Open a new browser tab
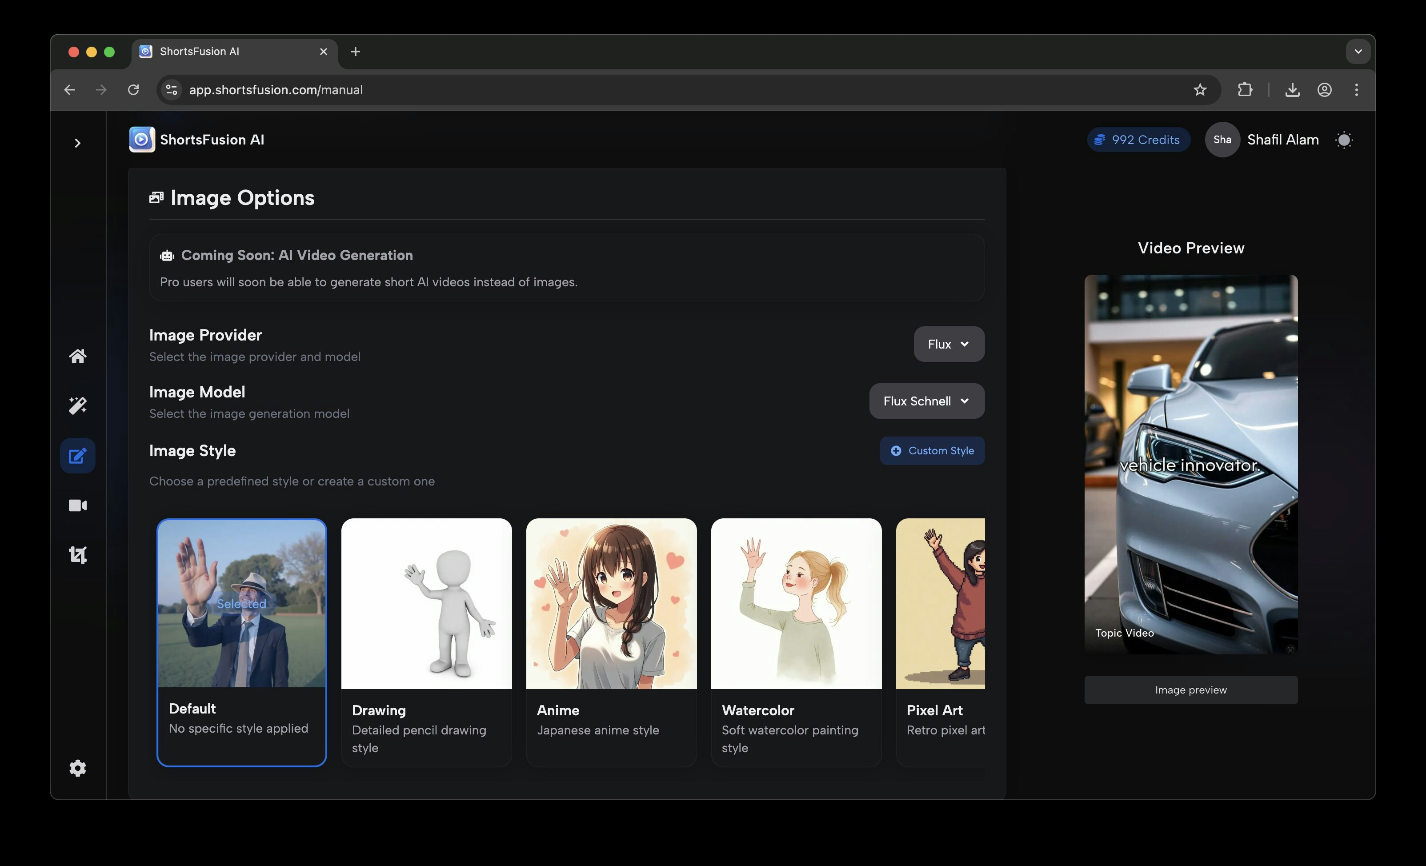Viewport: 1426px width, 866px height. pyautogui.click(x=355, y=52)
